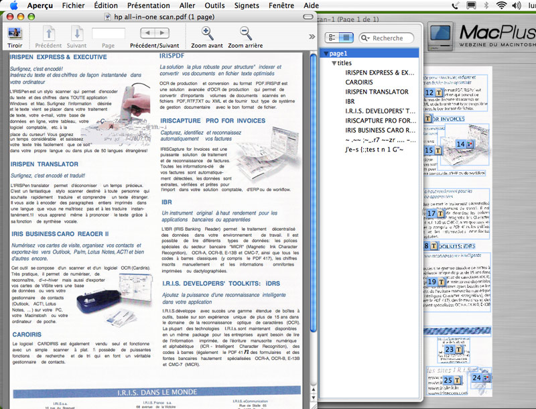
Task: Click text zone marker 17 in background window
Action: (435, 213)
